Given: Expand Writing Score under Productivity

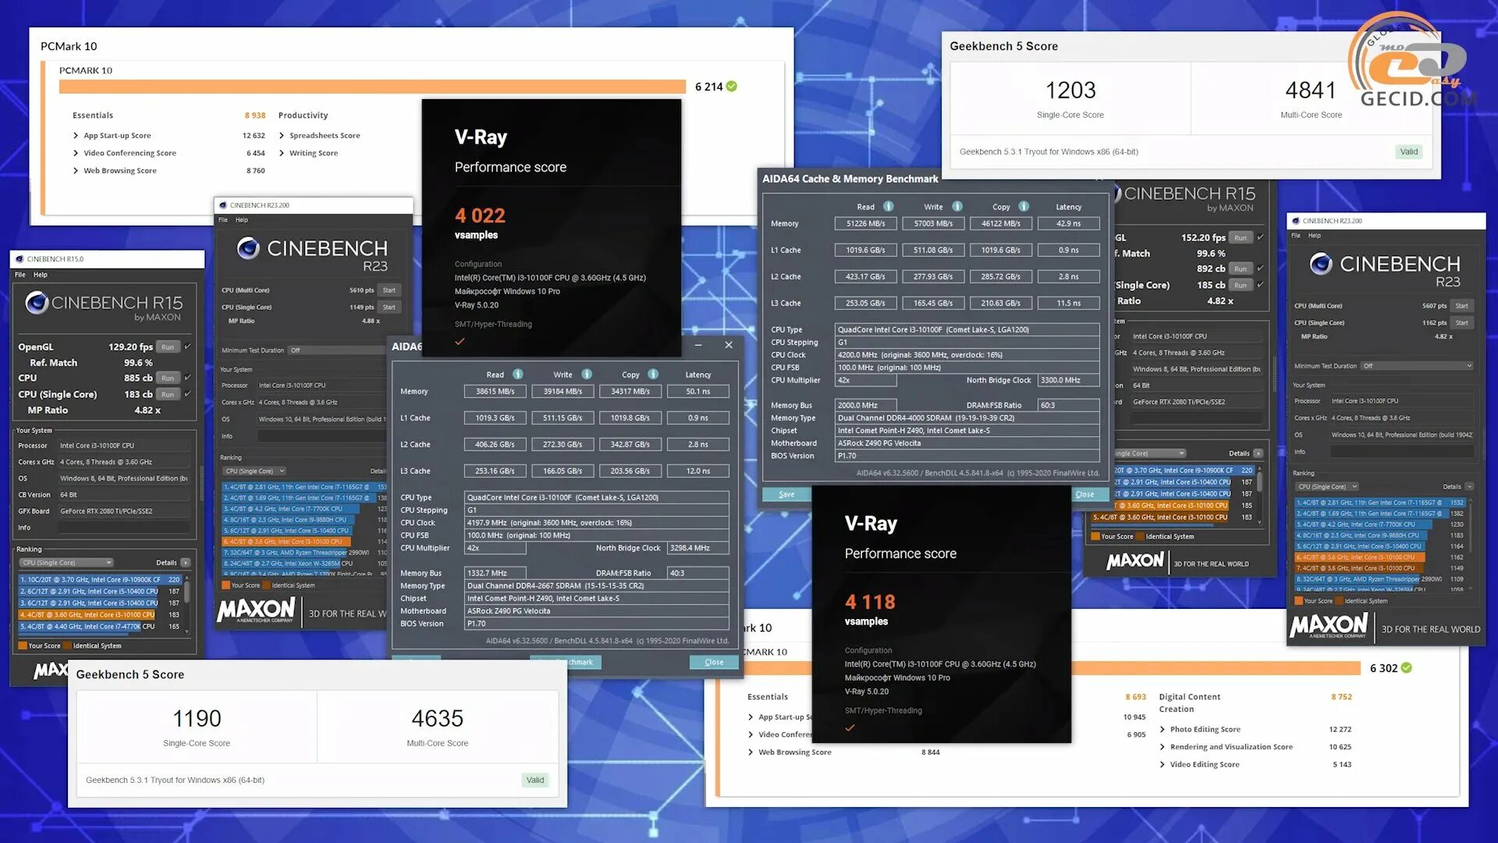Looking at the screenshot, I should click(x=282, y=154).
